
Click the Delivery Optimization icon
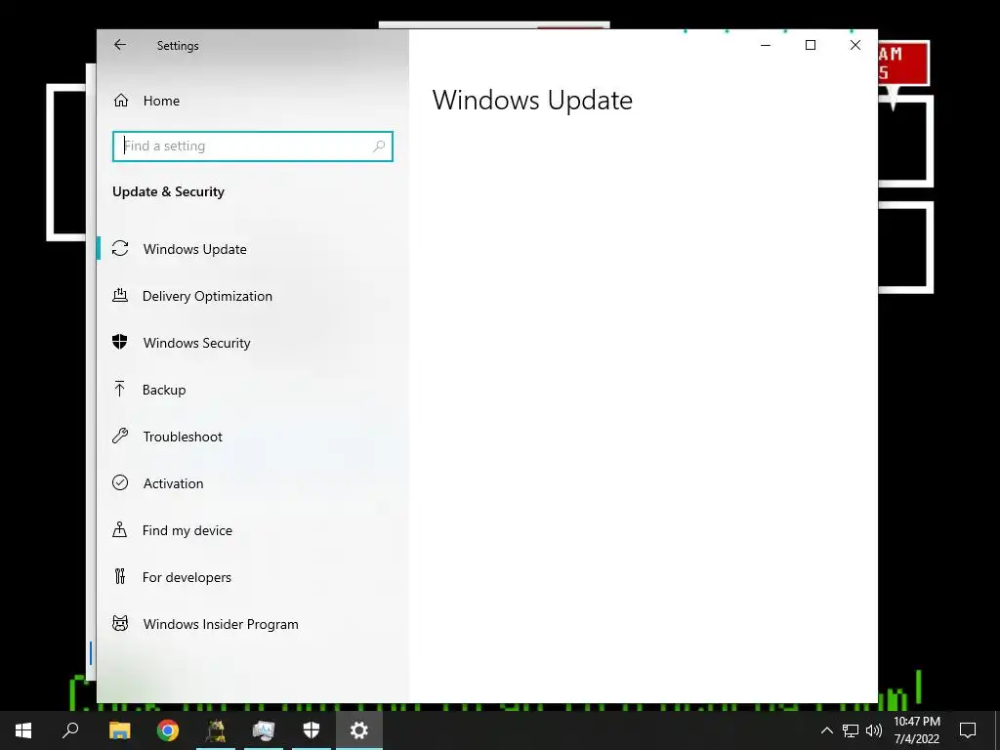click(120, 295)
